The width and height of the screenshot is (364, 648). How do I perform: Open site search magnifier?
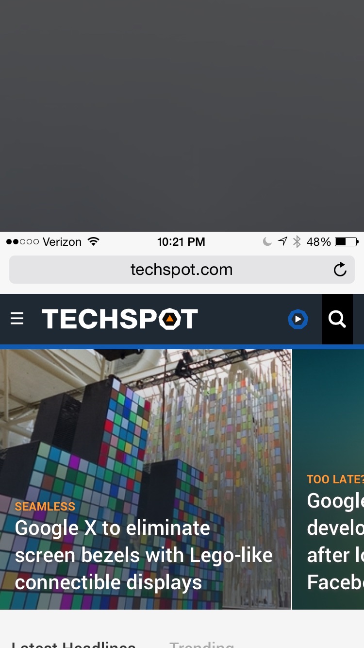(337, 319)
